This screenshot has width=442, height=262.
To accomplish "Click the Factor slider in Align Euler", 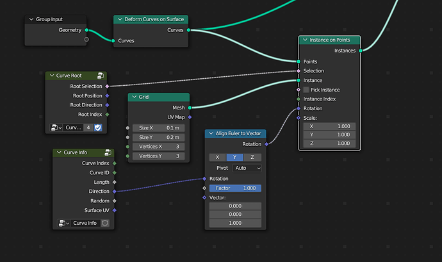I will 235,188.
